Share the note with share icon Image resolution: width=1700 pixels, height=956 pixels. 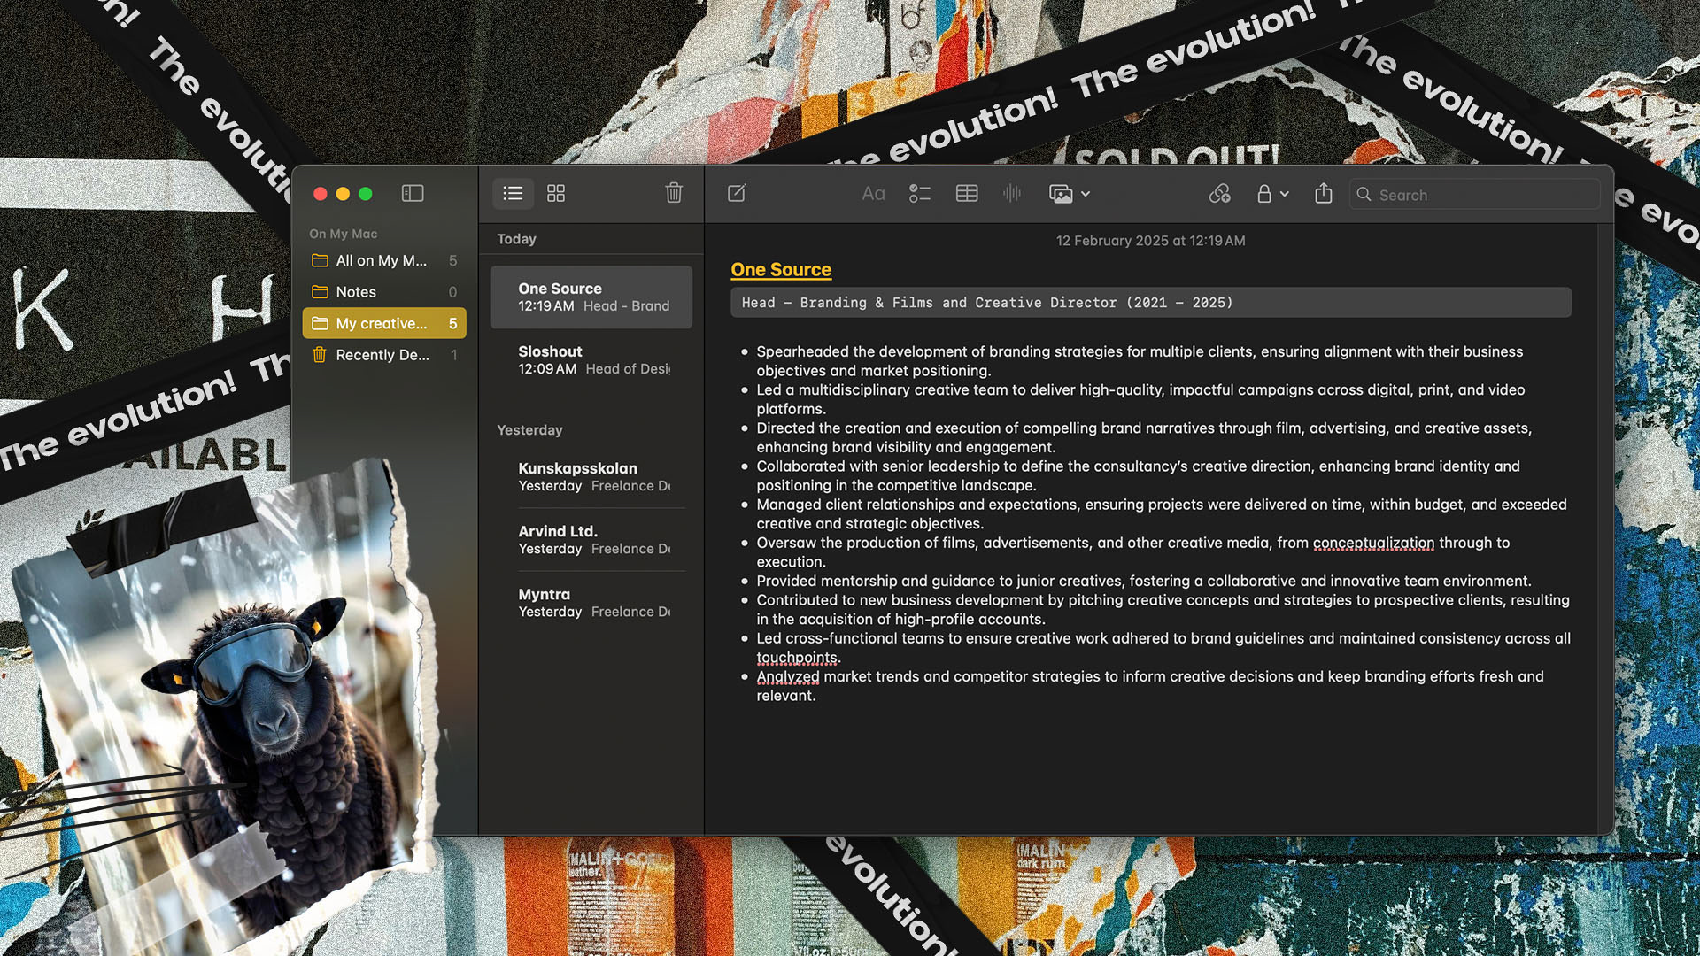[1324, 193]
